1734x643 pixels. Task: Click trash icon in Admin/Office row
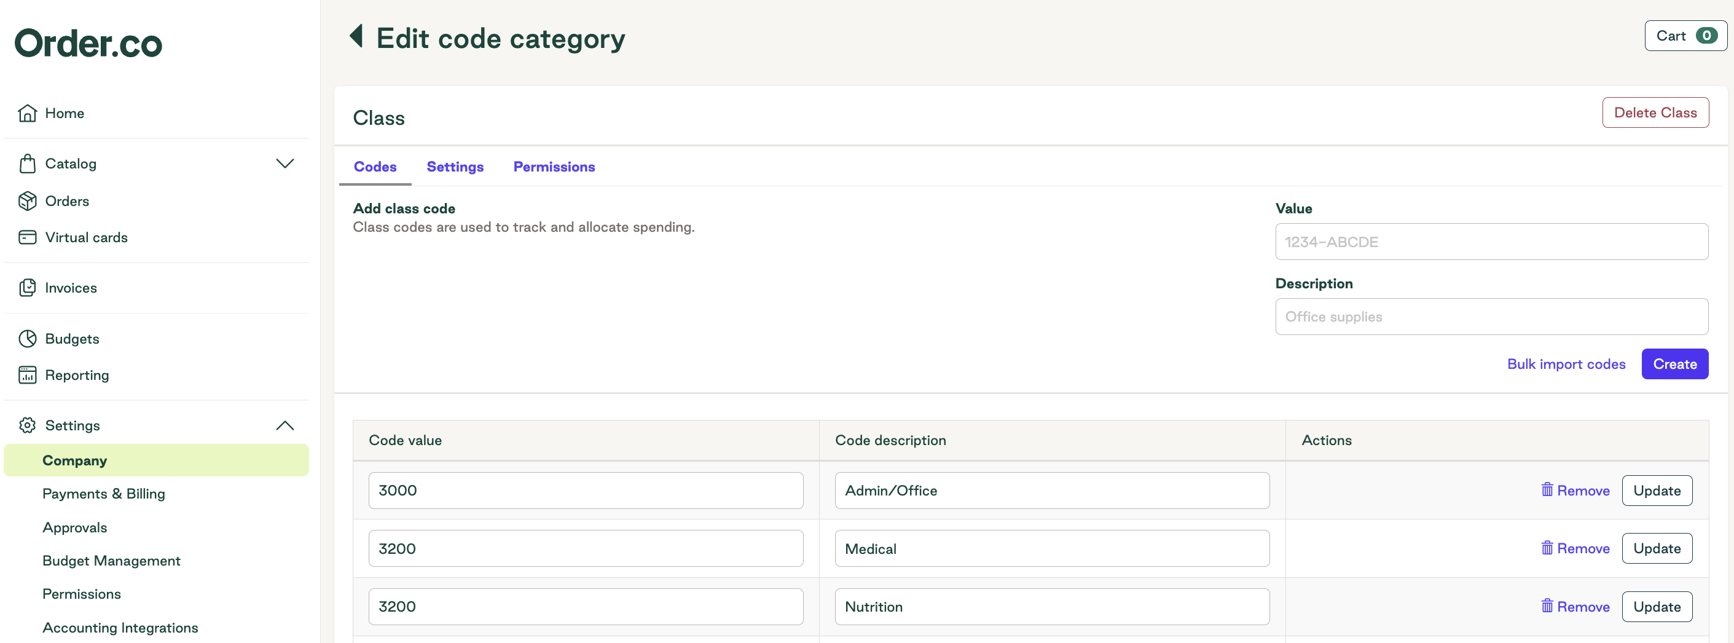coord(1547,489)
